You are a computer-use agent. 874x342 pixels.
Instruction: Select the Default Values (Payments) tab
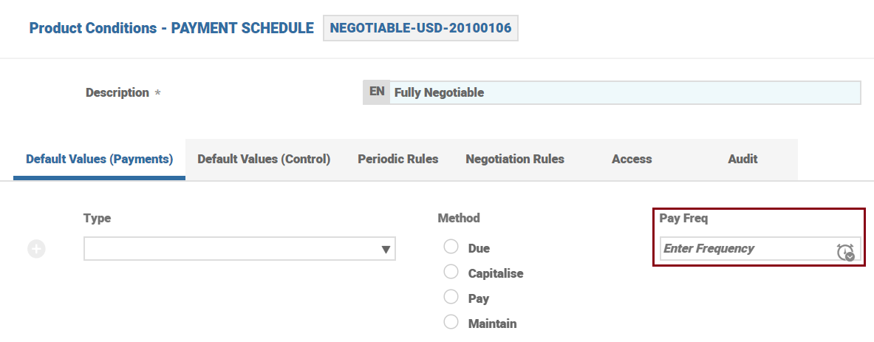[x=99, y=159]
